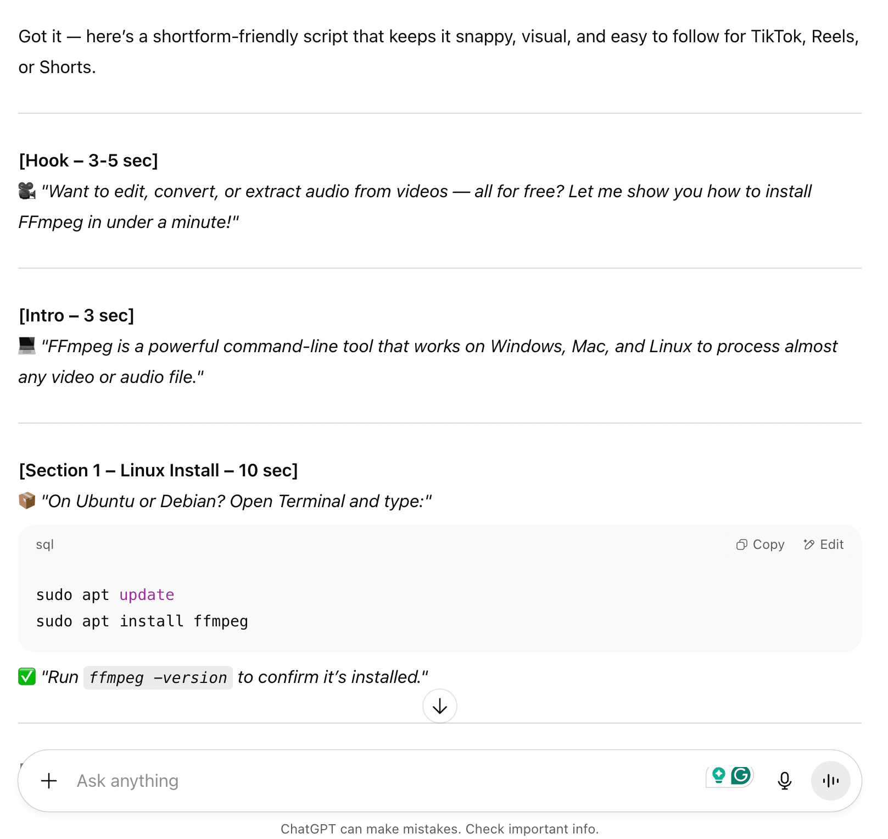The width and height of the screenshot is (888, 839).
Task: Click the inline ffmpeg -version code
Action: click(x=158, y=677)
